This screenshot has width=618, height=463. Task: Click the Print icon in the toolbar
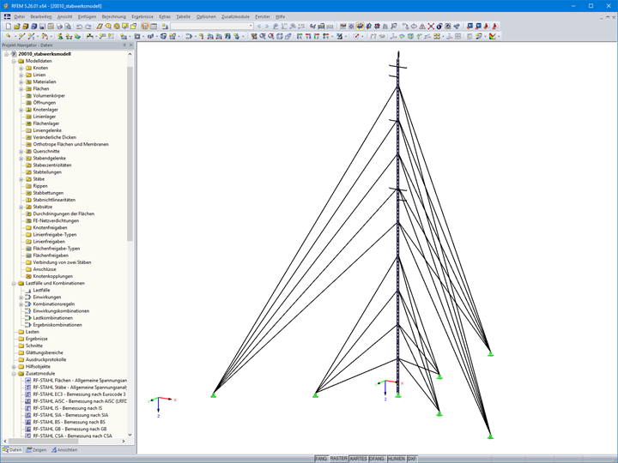59,27
